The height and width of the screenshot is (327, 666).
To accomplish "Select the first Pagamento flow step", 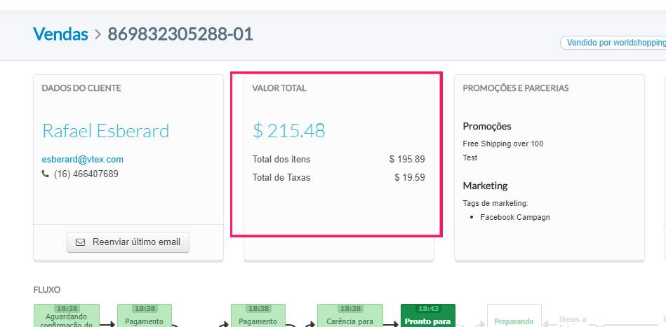I will [144, 316].
